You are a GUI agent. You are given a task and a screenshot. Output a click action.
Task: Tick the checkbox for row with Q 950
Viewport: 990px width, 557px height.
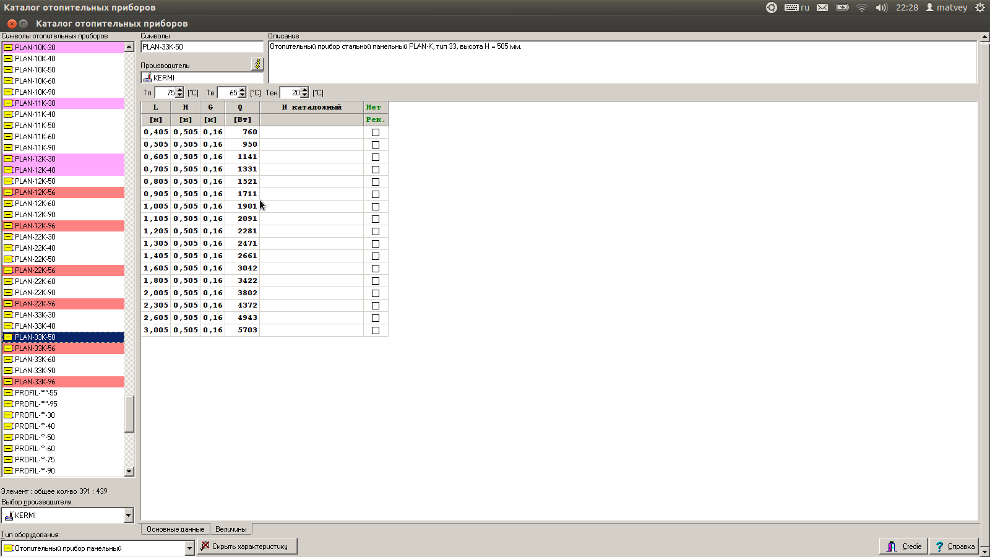pos(376,145)
